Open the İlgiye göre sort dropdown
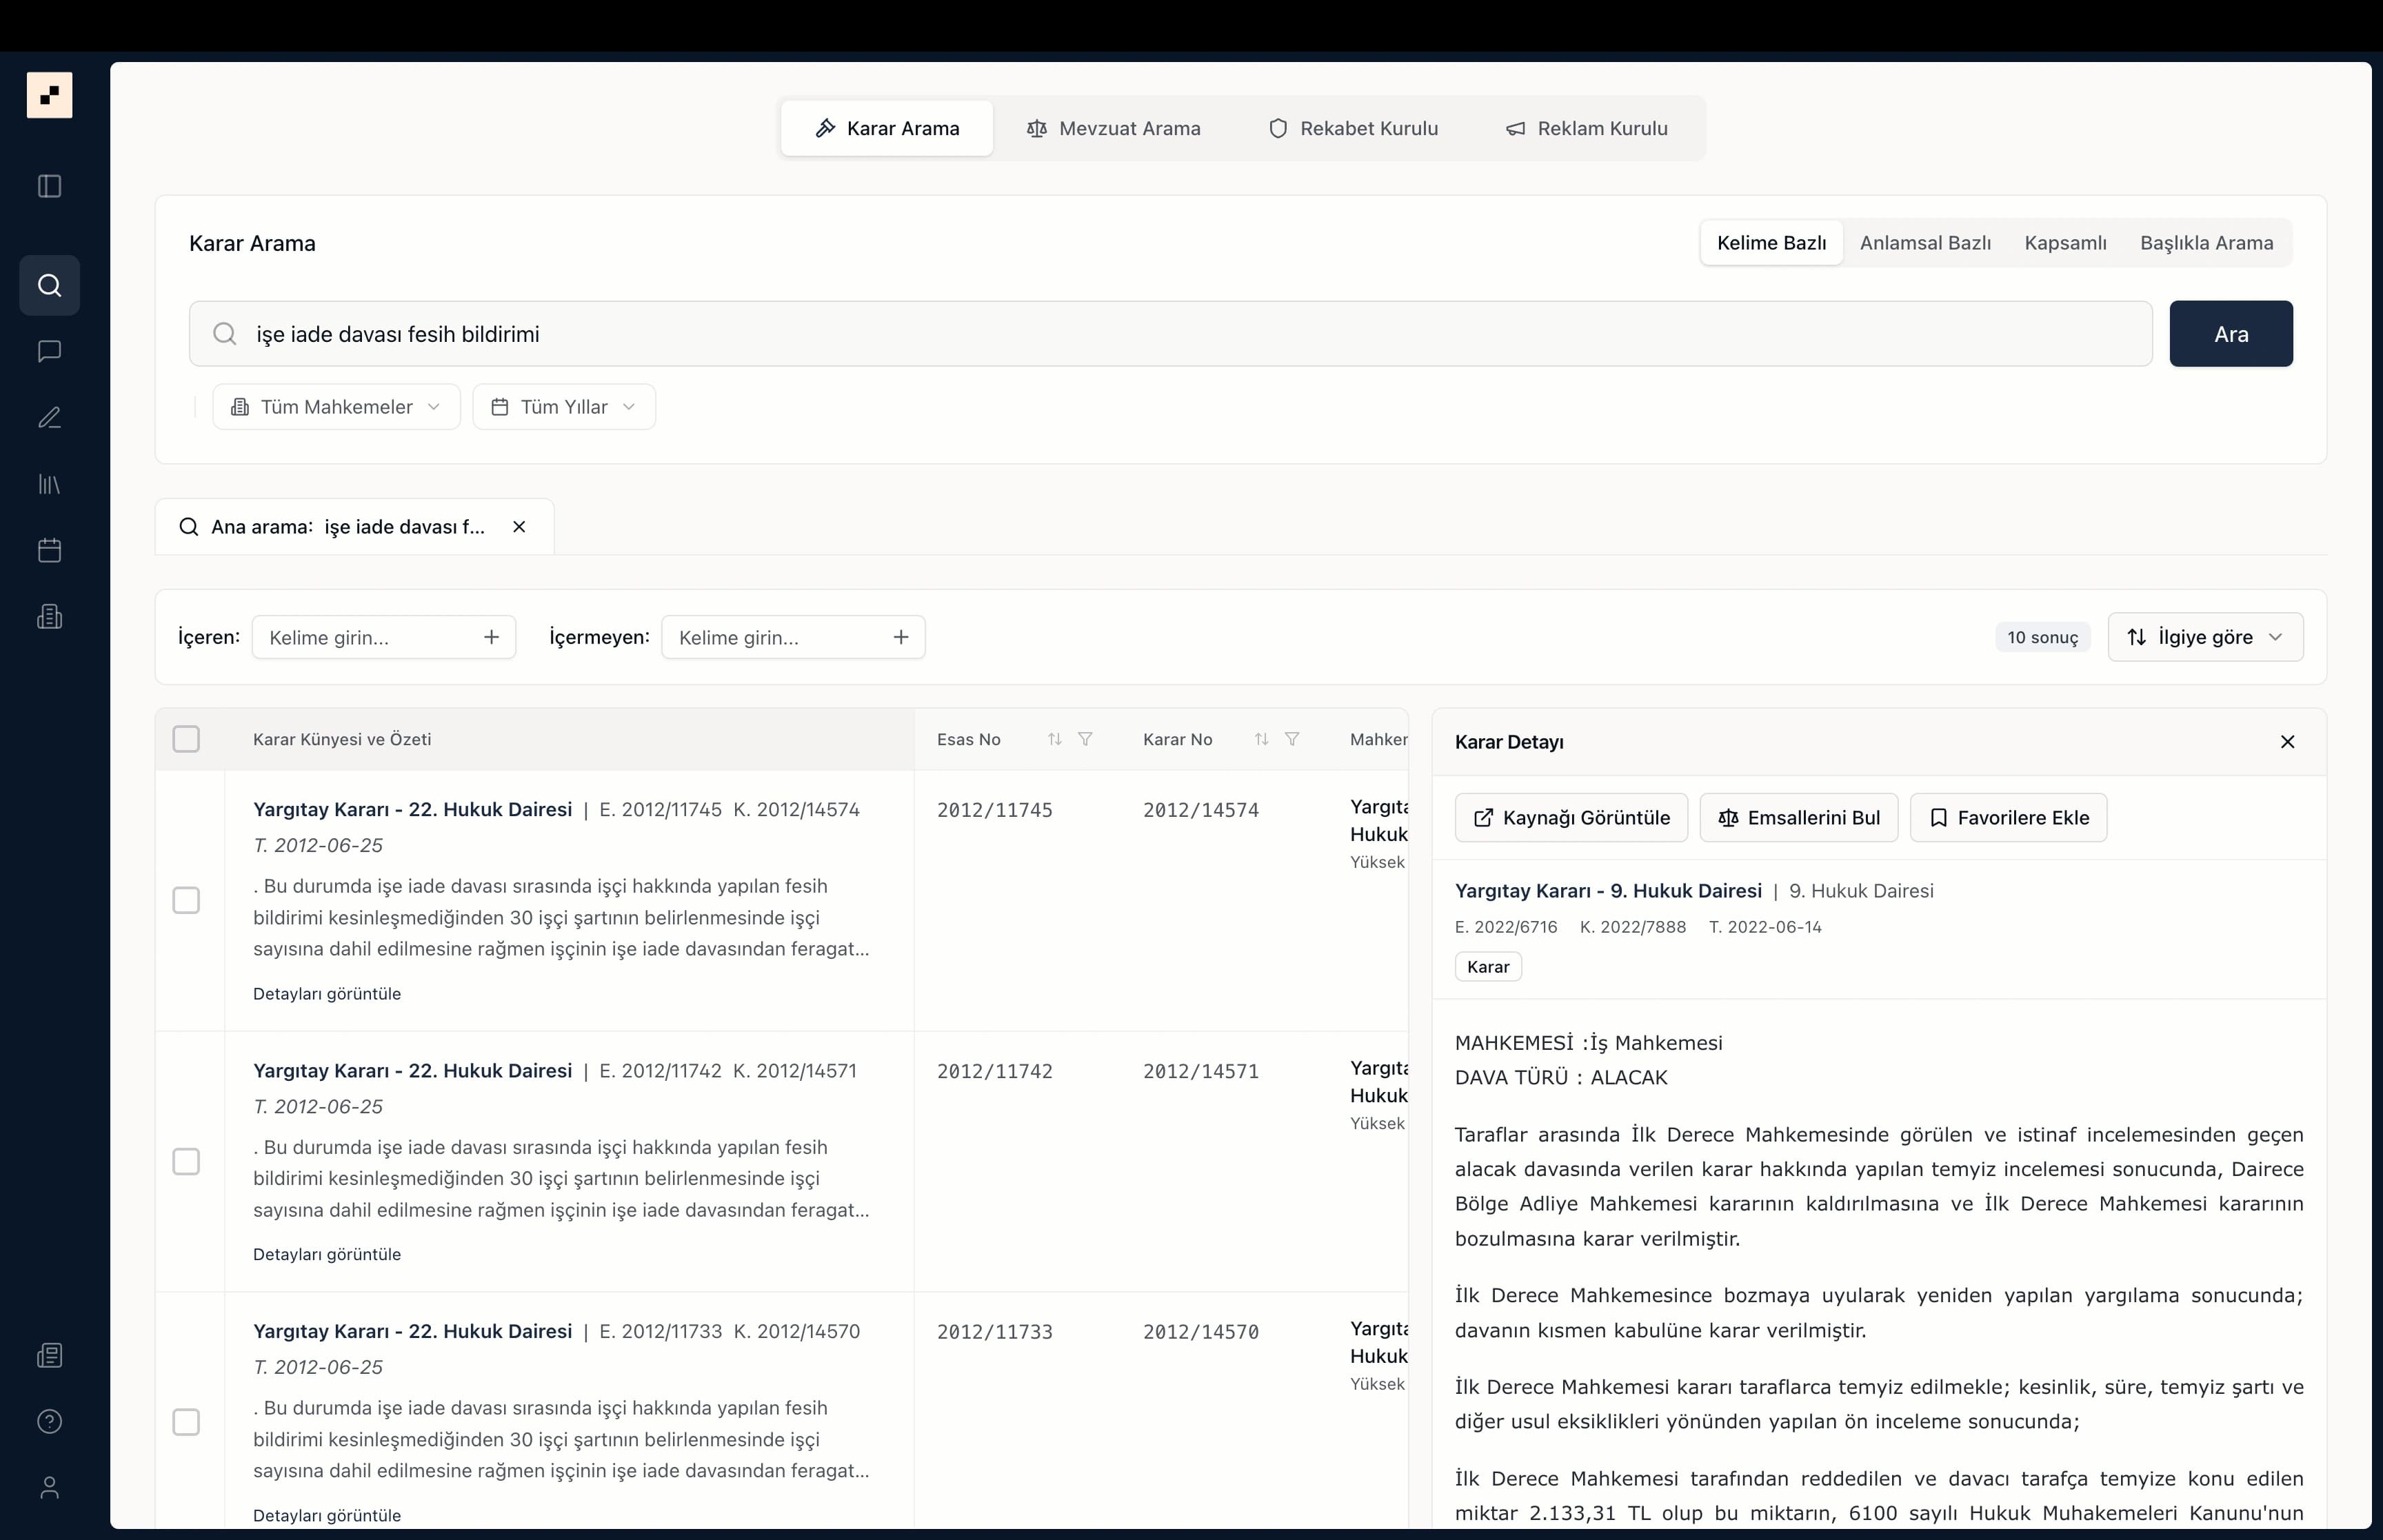 [x=2205, y=637]
